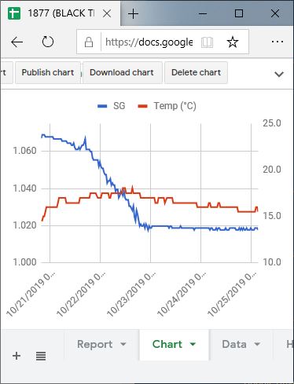Switch to the Report sheet tab
Image resolution: width=294 pixels, height=384 pixels.
point(95,344)
